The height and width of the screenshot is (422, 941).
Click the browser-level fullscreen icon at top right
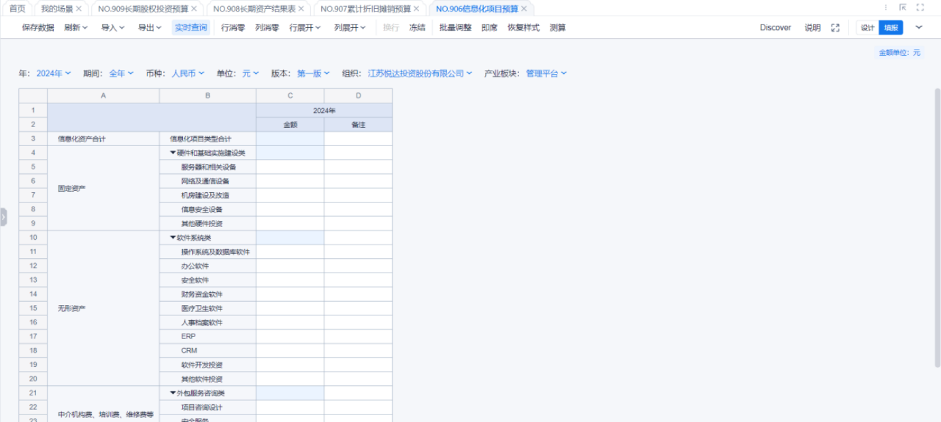[921, 8]
